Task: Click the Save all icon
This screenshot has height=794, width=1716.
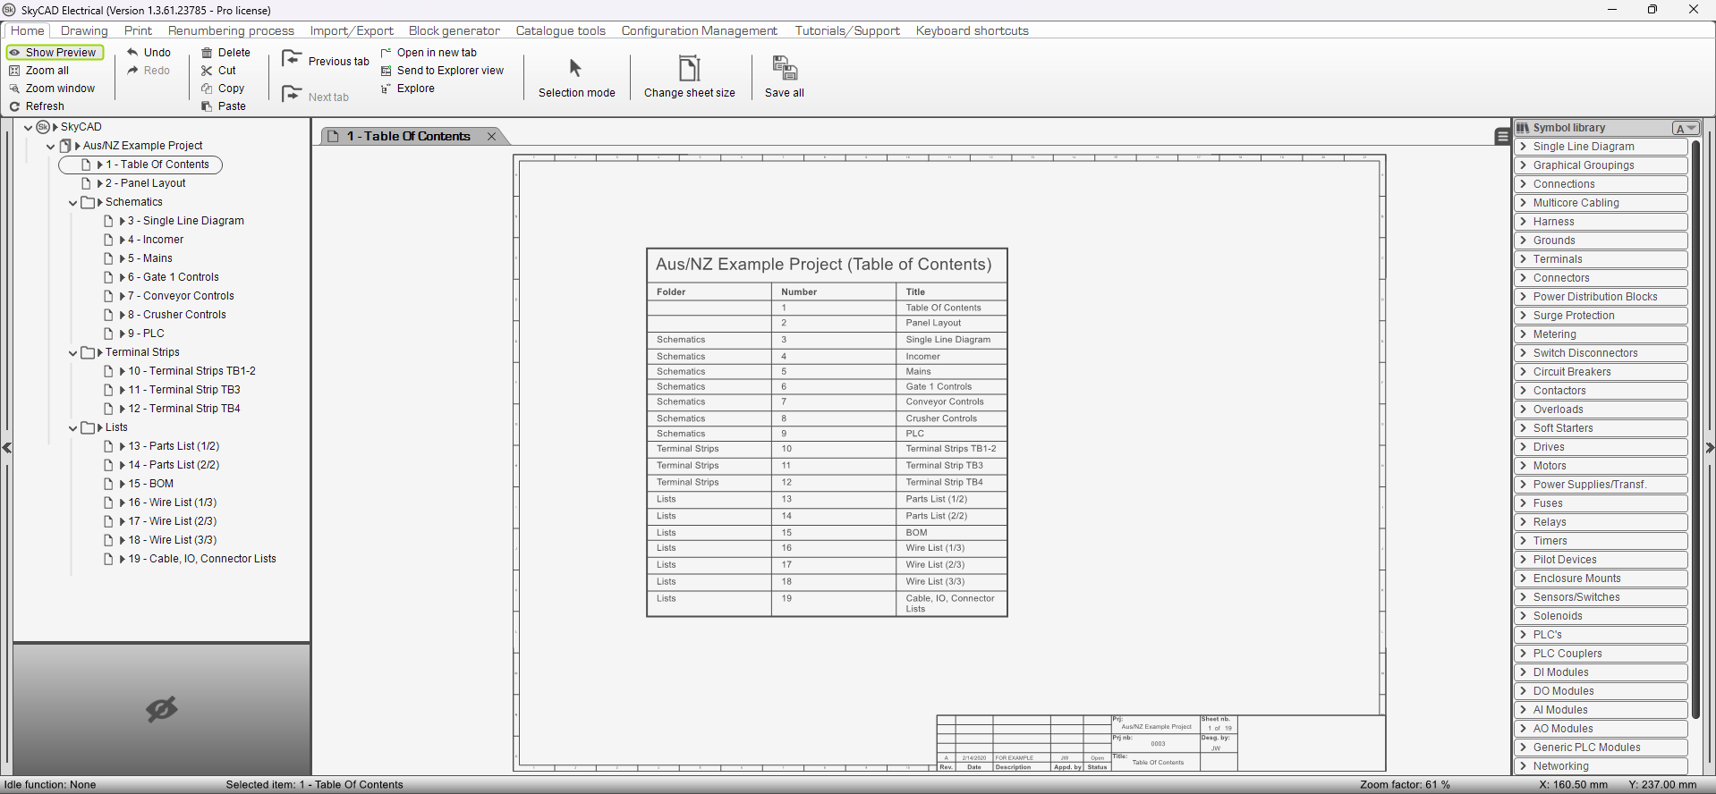Action: coord(784,70)
